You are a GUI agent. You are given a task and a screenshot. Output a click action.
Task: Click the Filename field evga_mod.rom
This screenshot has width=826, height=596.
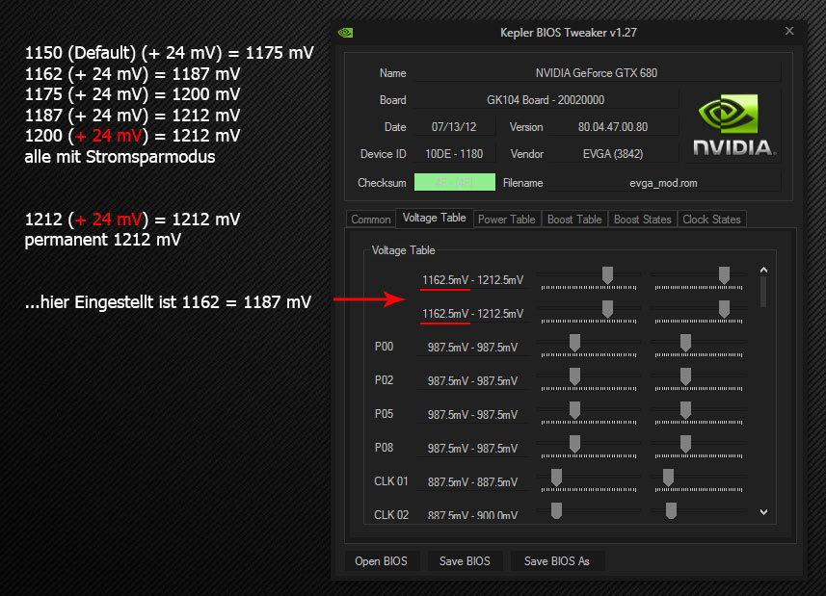point(663,183)
